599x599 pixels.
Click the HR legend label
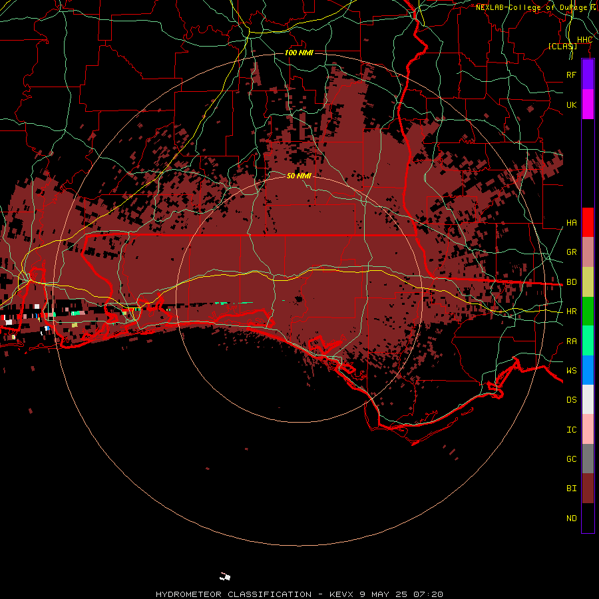pos(571,311)
